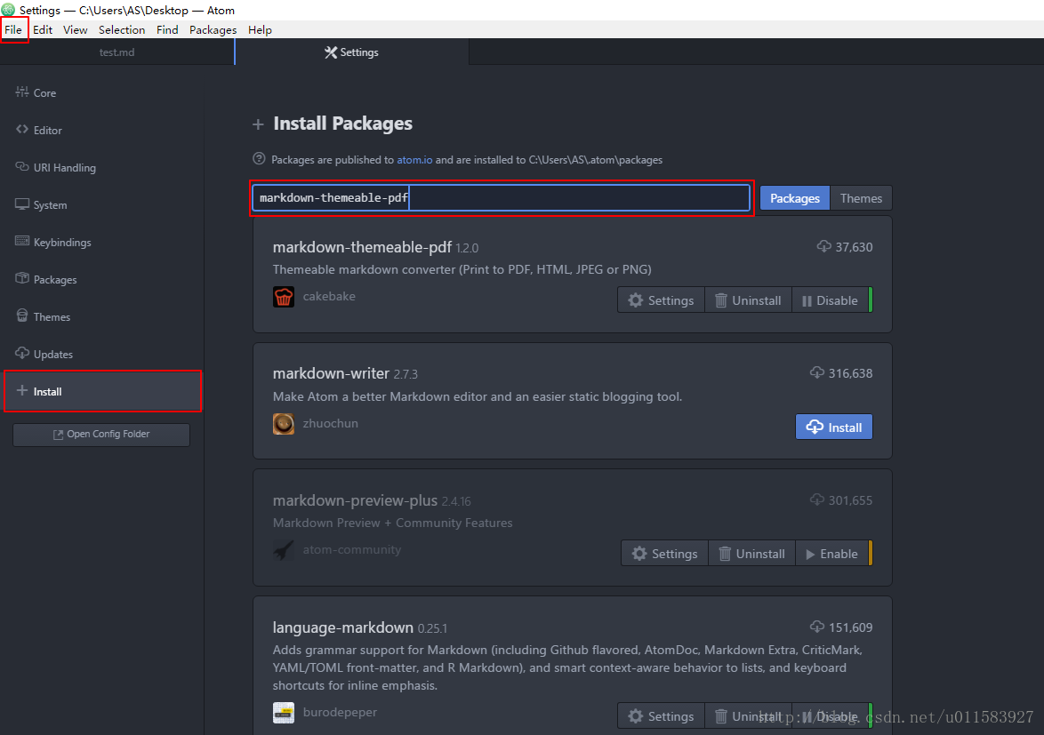
Task: Click Open Config Folder button
Action: (x=101, y=435)
